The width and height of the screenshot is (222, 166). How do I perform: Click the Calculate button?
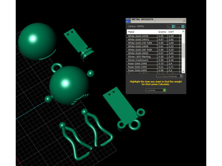[156, 90]
